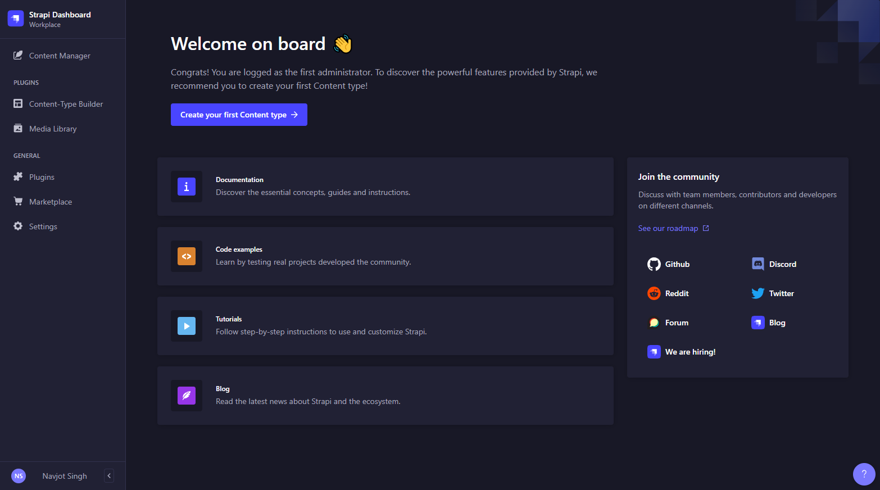This screenshot has width=880, height=490.
Task: Click the Content-Type Builder layout icon
Action: click(18, 103)
